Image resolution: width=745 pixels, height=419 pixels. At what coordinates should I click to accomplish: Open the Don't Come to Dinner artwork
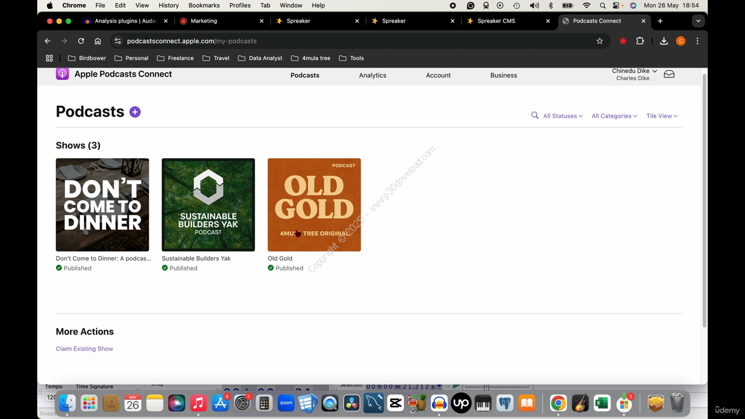pos(102,205)
